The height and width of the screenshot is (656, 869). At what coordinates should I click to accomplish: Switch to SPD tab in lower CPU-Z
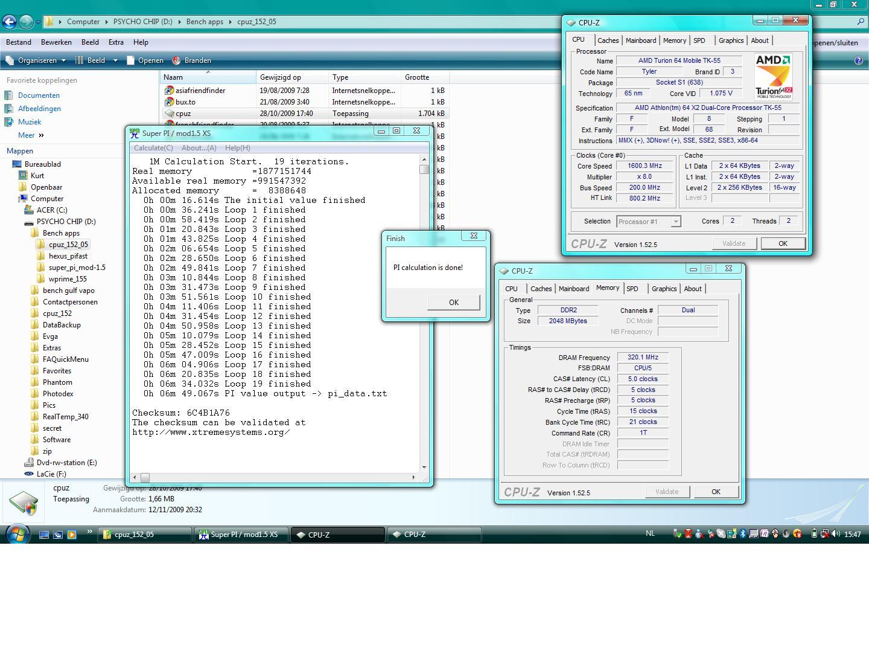click(x=632, y=289)
